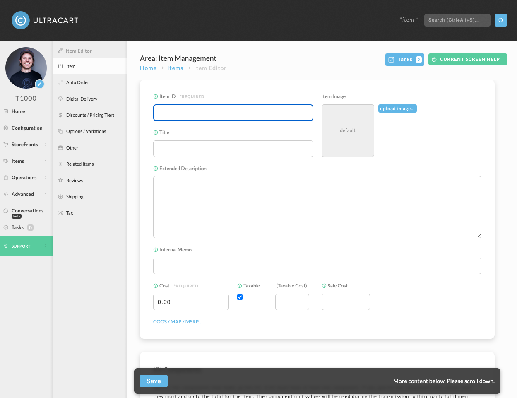The height and width of the screenshot is (398, 517).
Task: Open the Discounts / Pricing Tiers section
Action: pyautogui.click(x=90, y=115)
